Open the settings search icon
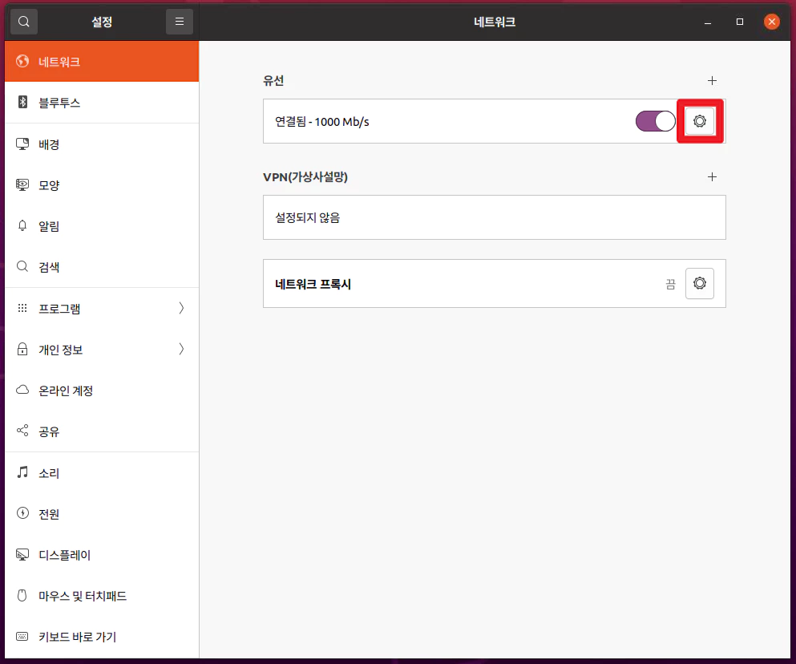This screenshot has width=796, height=664. coord(24,22)
